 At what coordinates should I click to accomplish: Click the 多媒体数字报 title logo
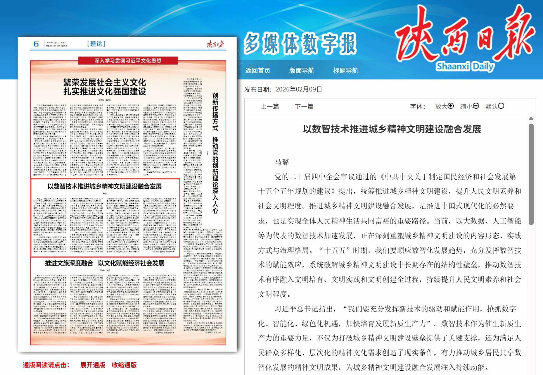pos(300,43)
